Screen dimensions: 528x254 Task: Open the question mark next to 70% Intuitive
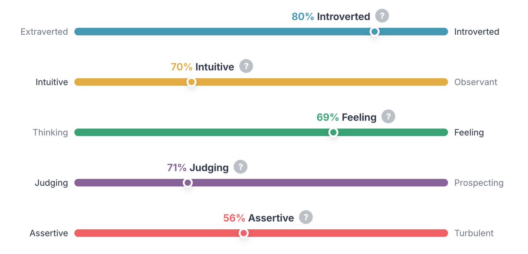[246, 66]
